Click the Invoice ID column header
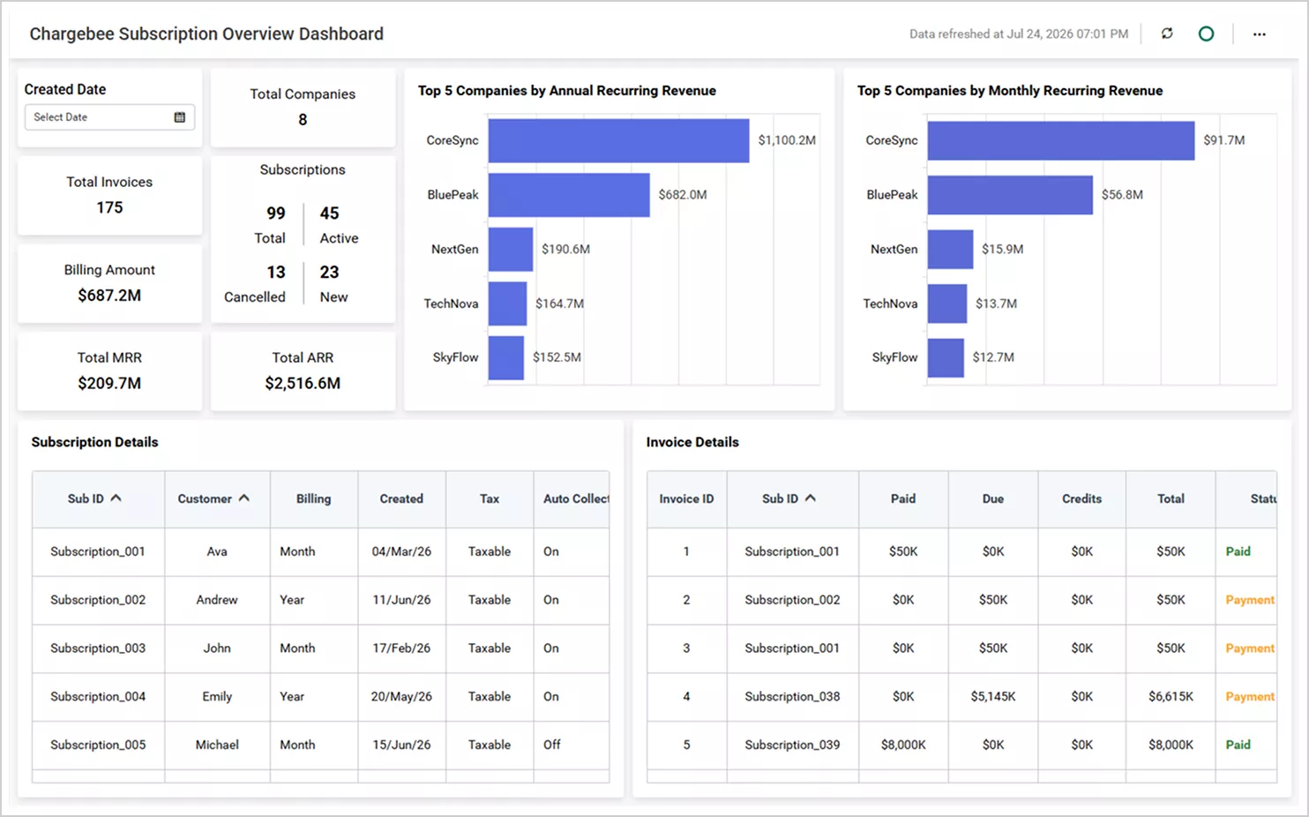Screen dimensions: 1309x817 point(686,498)
